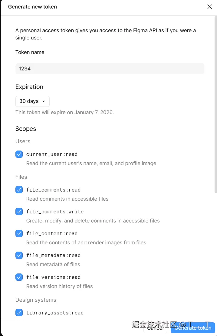
Task: Click the file_versions:read label text
Action: (x=53, y=277)
